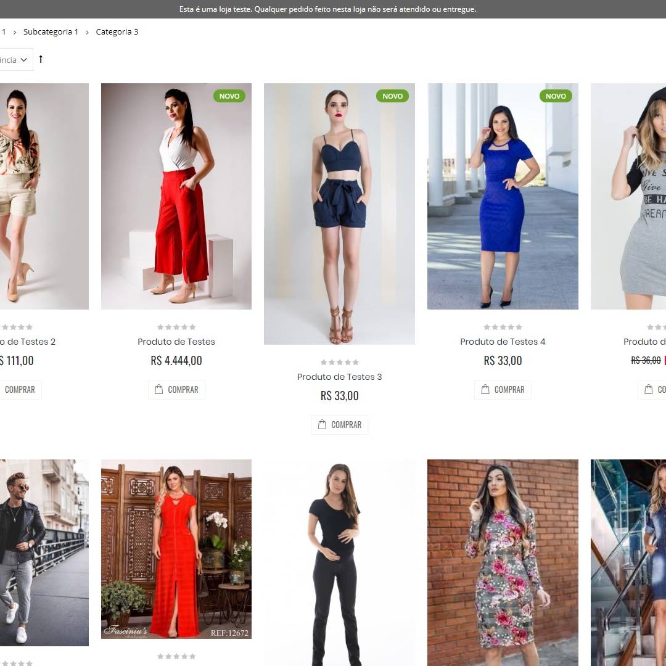
Task: Rate Produto de Testes using the stars
Action: pyautogui.click(x=176, y=327)
